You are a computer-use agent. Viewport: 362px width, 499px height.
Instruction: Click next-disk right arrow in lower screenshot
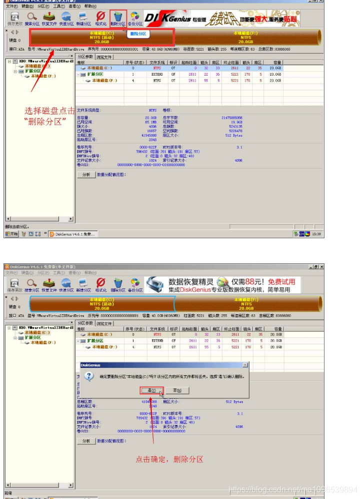pyautogui.click(x=17, y=298)
